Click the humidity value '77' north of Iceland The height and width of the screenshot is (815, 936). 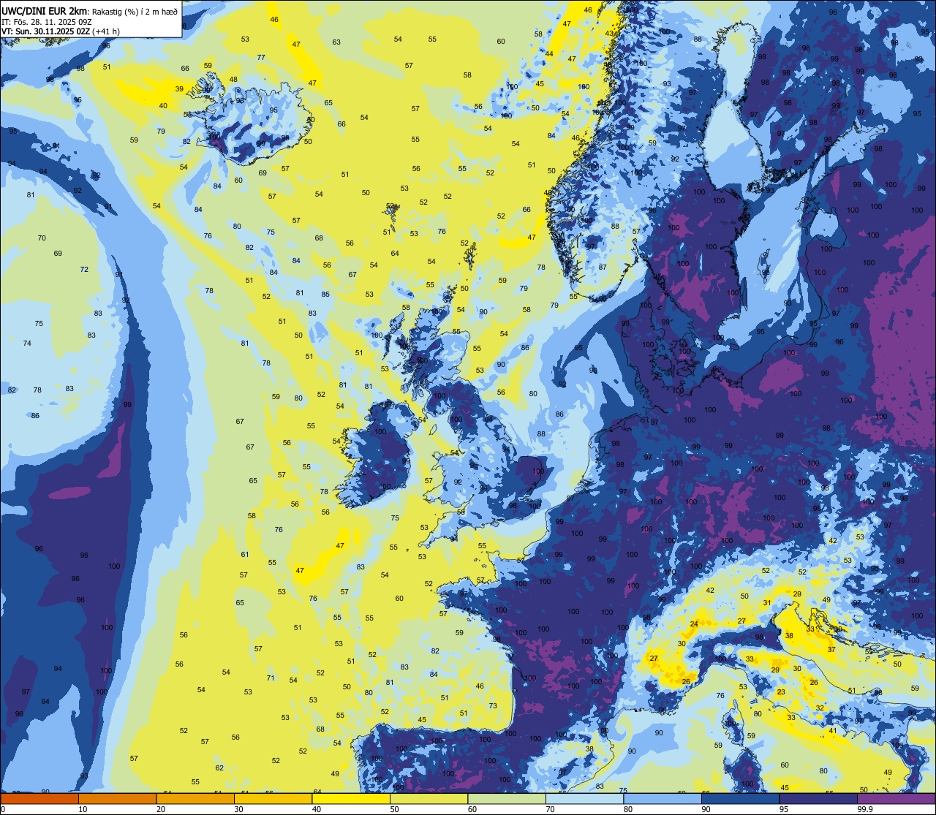pyautogui.click(x=261, y=57)
